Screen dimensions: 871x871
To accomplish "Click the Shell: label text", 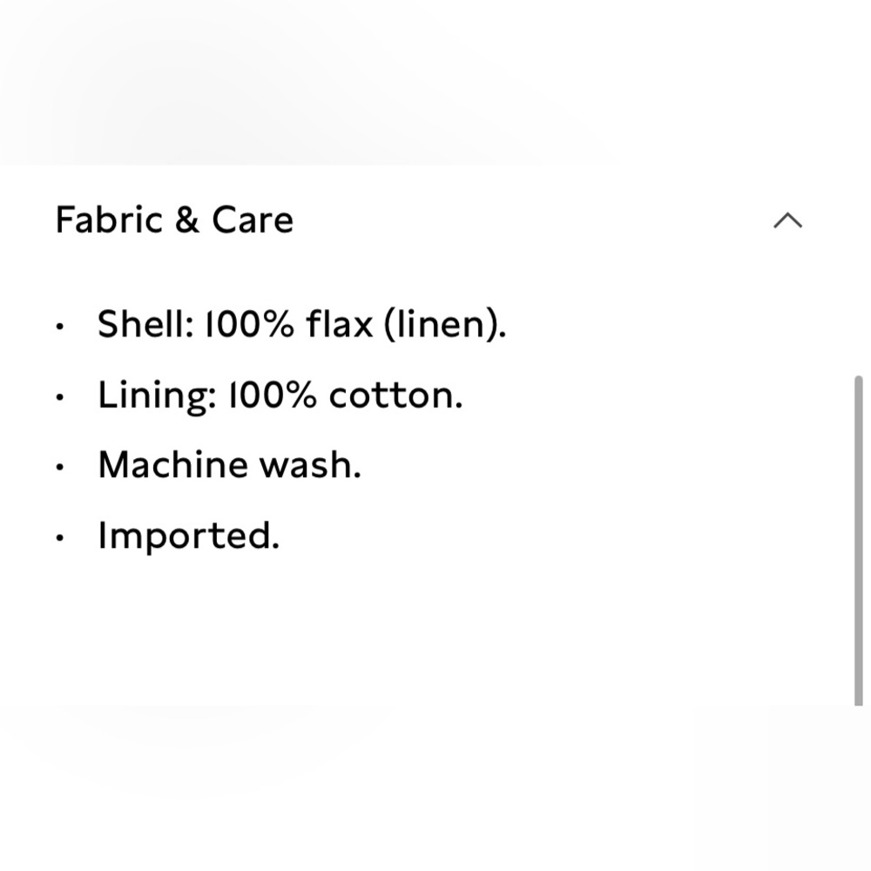I will (x=145, y=323).
